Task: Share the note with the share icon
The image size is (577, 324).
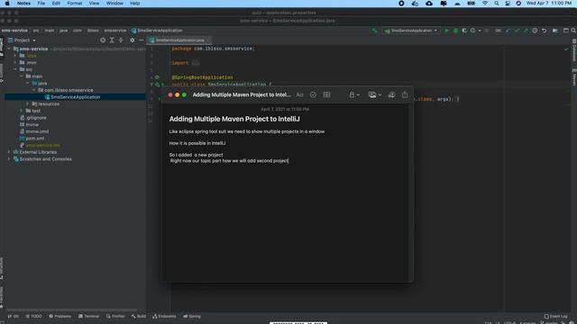Action: [405, 94]
